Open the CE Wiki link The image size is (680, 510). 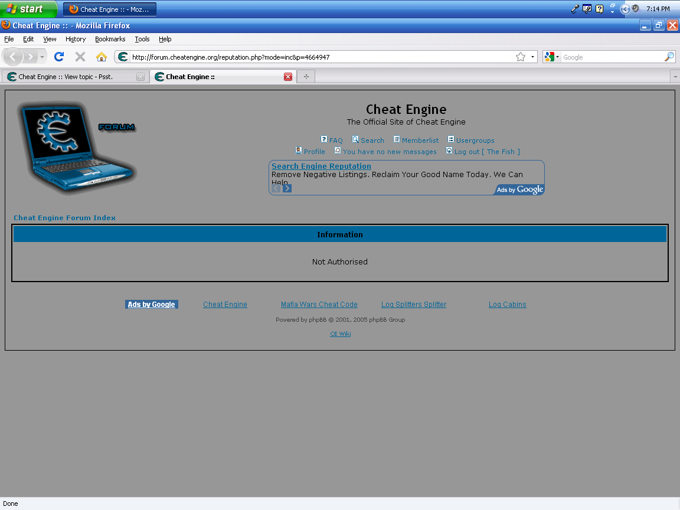pos(341,334)
